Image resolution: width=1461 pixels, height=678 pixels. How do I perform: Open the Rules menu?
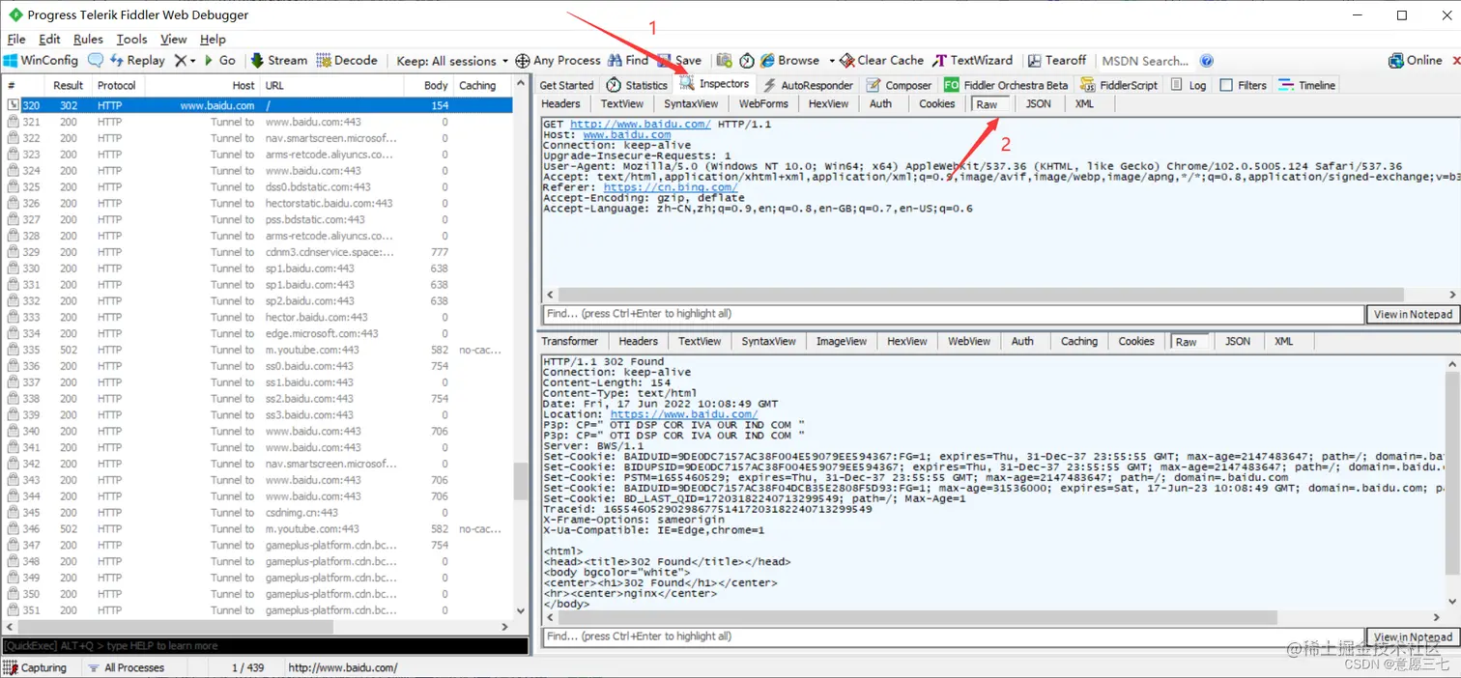click(88, 40)
